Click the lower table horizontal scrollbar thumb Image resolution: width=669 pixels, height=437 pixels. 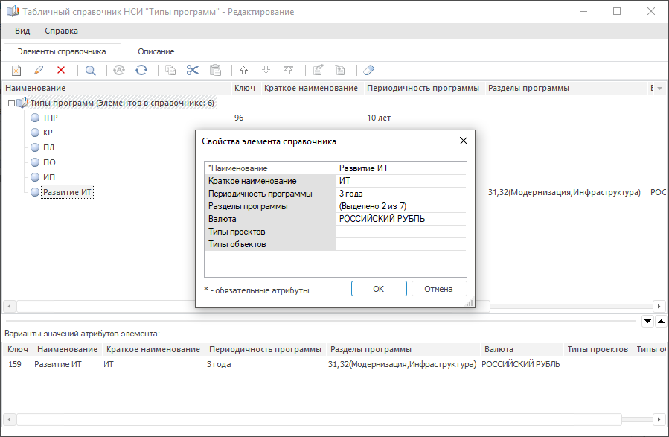[x=319, y=419]
